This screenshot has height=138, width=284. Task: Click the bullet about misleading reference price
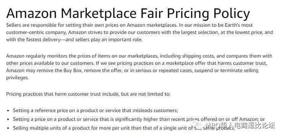(x=96, y=111)
